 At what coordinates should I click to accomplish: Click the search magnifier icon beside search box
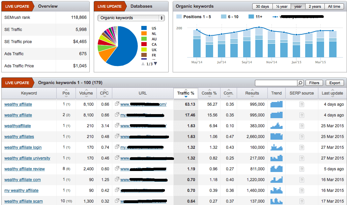(x=300, y=83)
